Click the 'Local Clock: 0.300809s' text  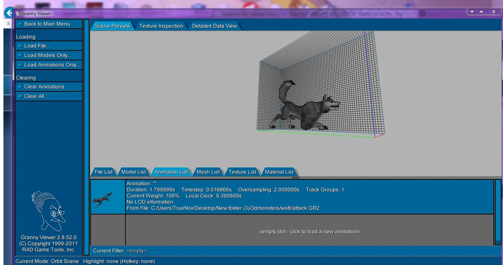coord(214,196)
